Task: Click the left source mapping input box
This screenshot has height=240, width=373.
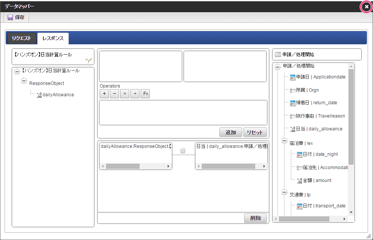Action: 141,66
